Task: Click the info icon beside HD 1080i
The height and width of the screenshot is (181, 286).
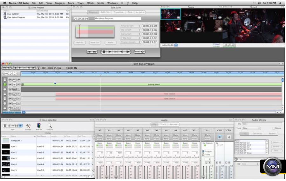Action: [x=38, y=68]
